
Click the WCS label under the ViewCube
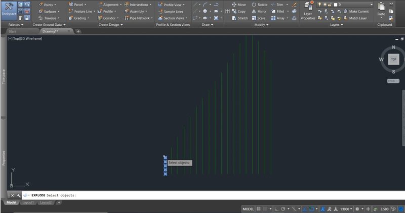tap(393, 81)
